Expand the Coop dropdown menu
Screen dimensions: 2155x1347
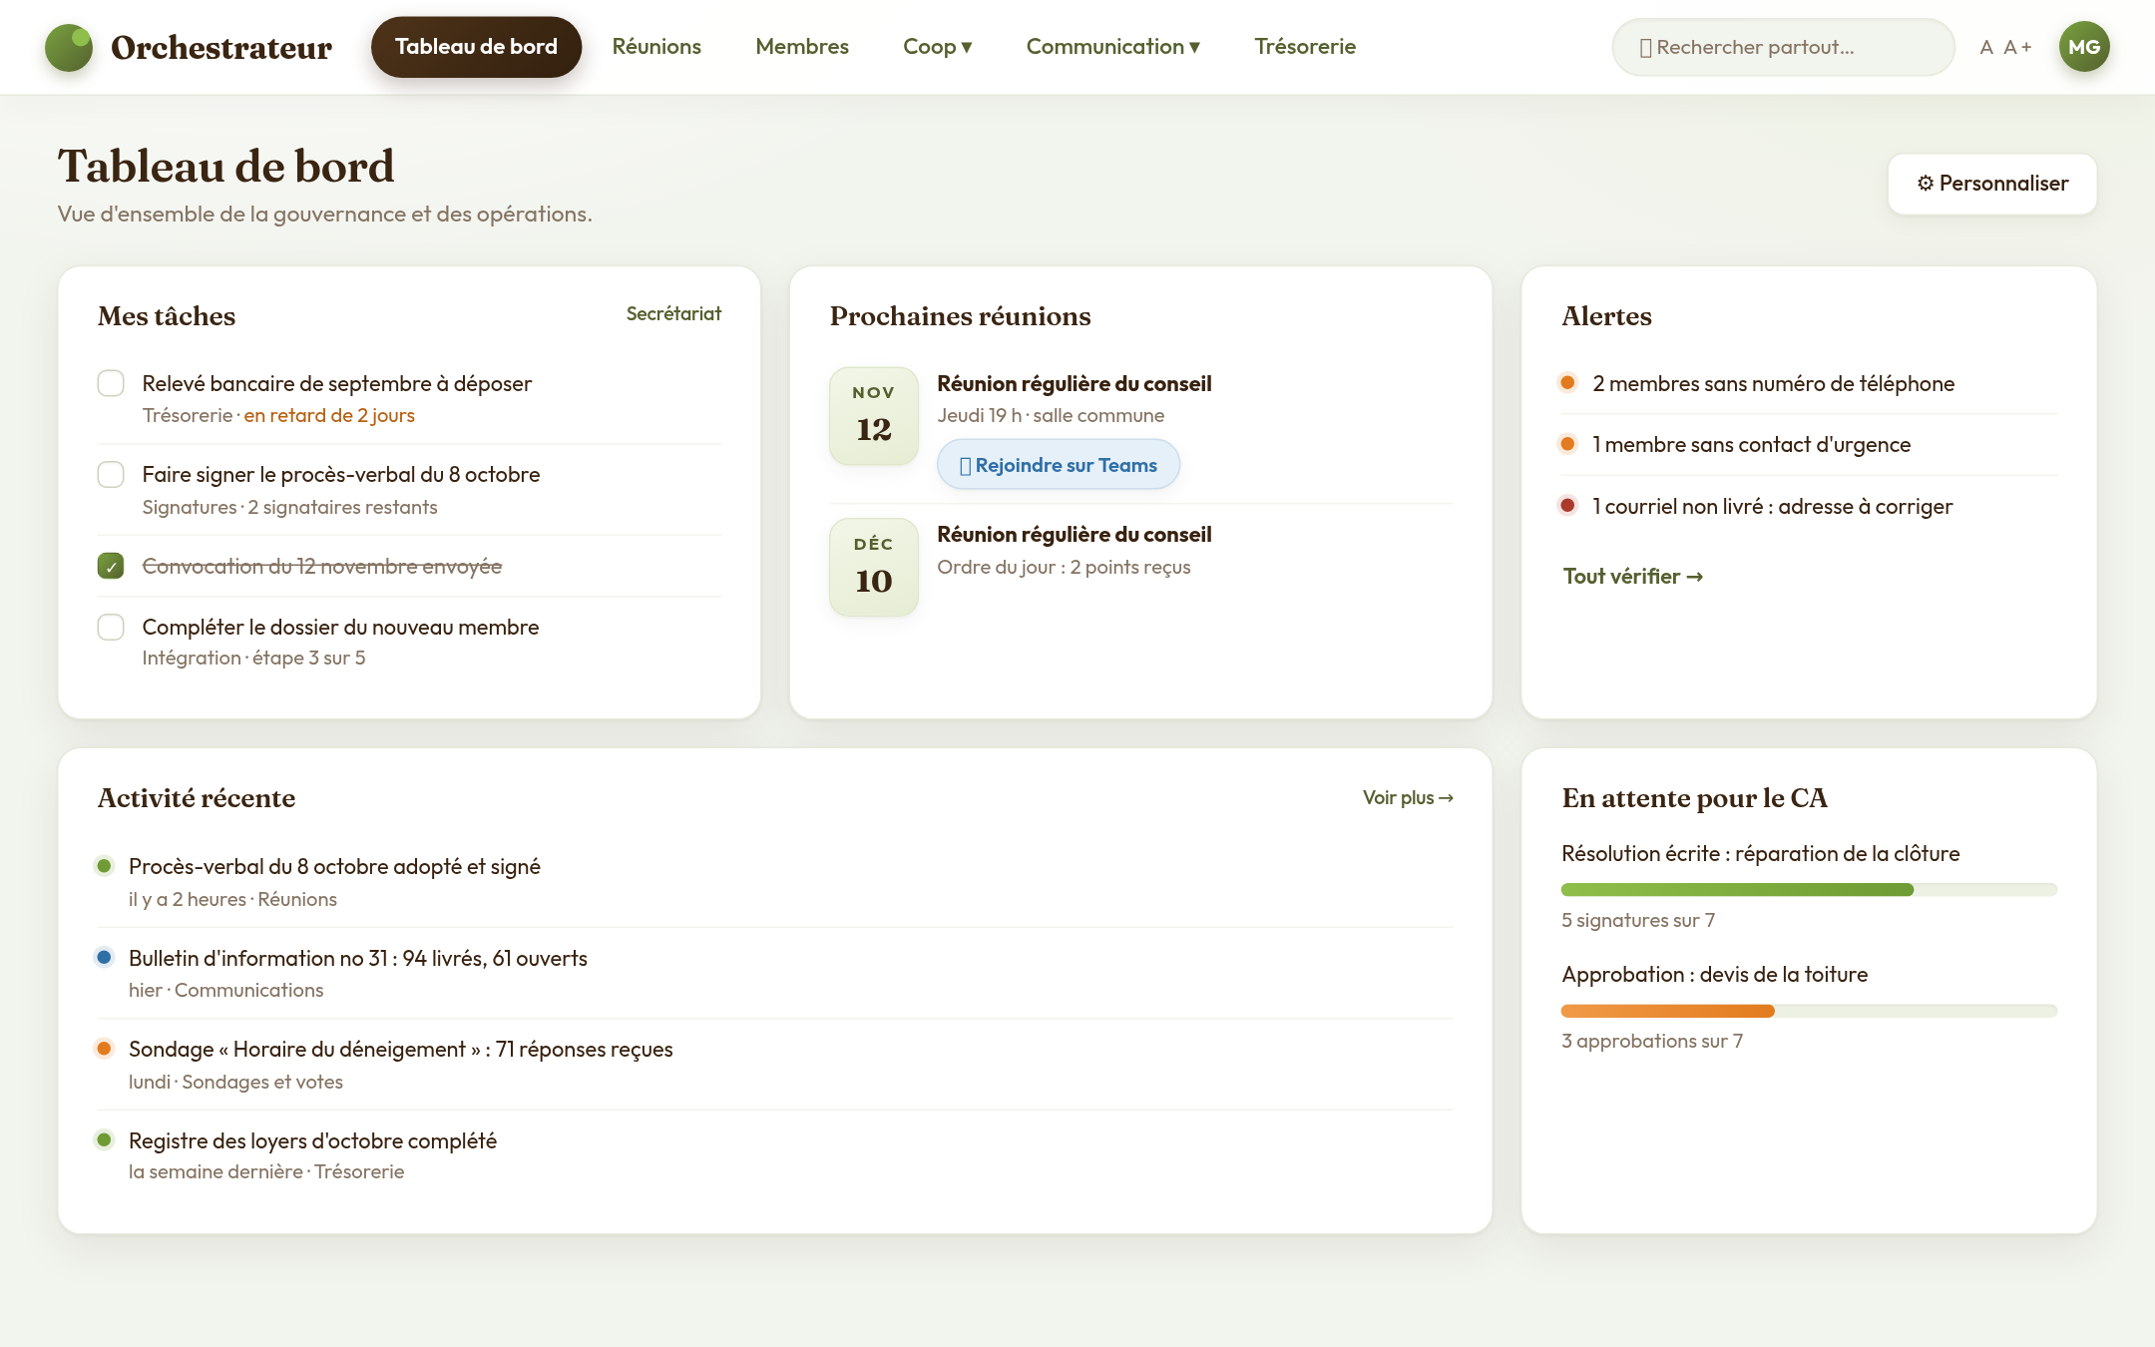click(x=937, y=47)
